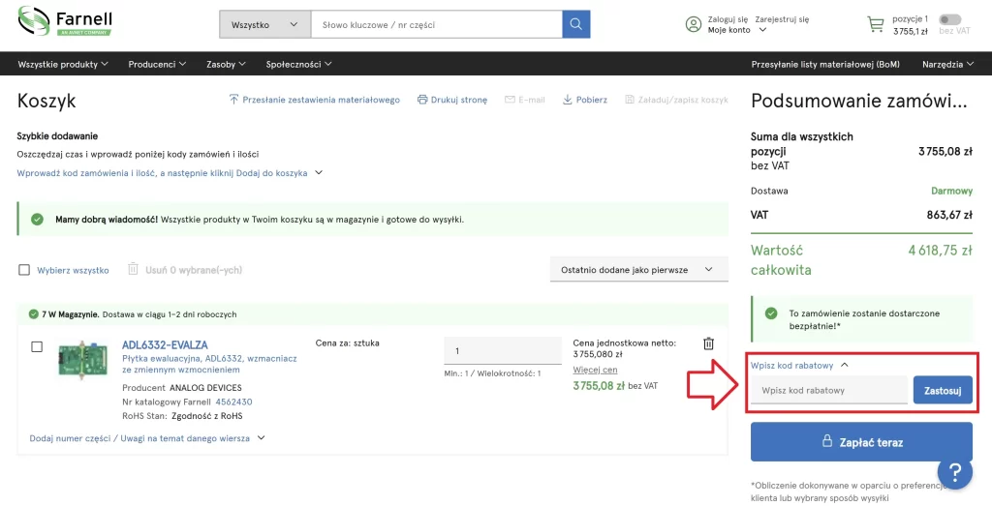This screenshot has height=506, width=992.
Task: Open the Wszystko category dropdown
Action: pyautogui.click(x=264, y=24)
